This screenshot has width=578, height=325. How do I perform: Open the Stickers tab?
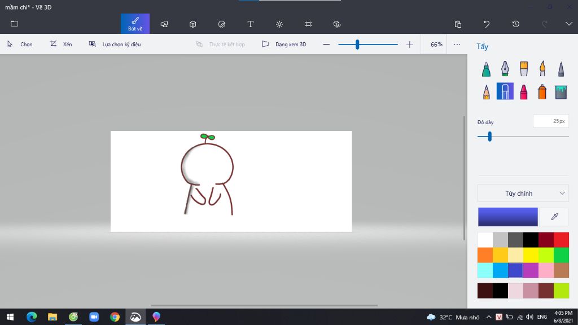(221, 24)
